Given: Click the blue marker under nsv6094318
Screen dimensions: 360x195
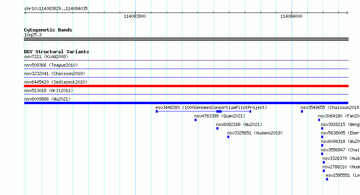Looking at the screenshot, I should (x=322, y=145).
